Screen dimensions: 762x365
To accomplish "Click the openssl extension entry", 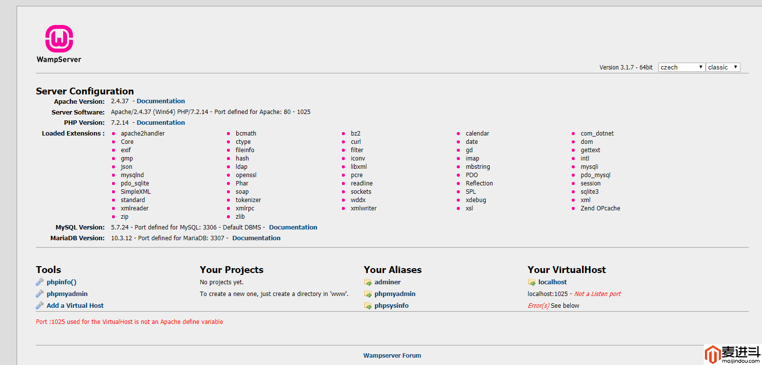I will (246, 175).
